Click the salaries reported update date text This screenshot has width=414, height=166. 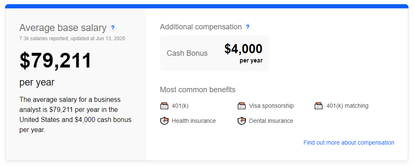(x=72, y=39)
